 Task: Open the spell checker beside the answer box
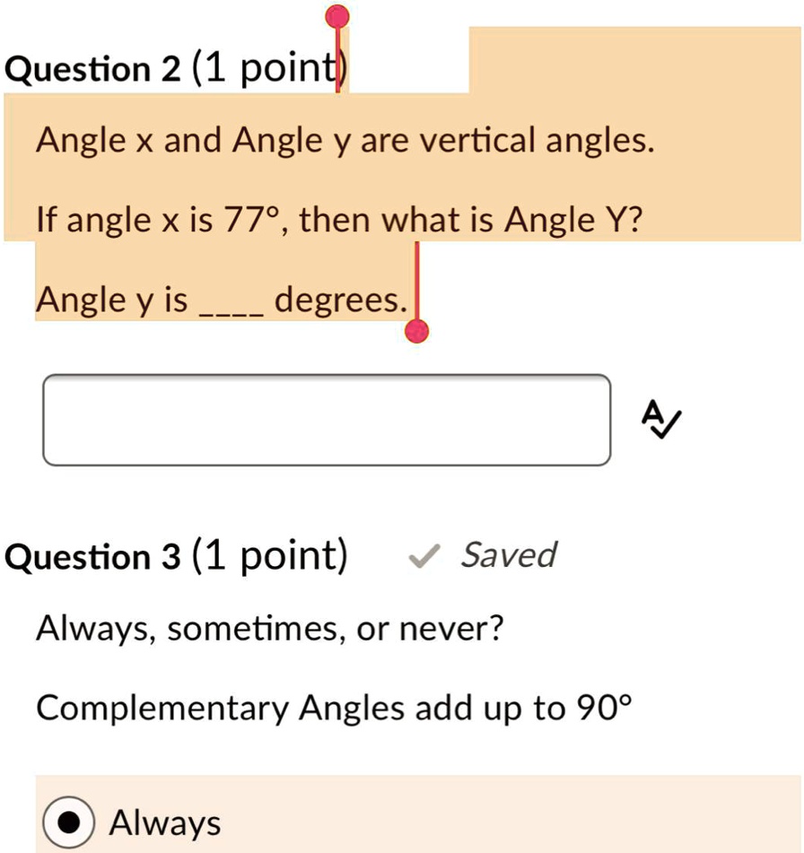point(660,418)
